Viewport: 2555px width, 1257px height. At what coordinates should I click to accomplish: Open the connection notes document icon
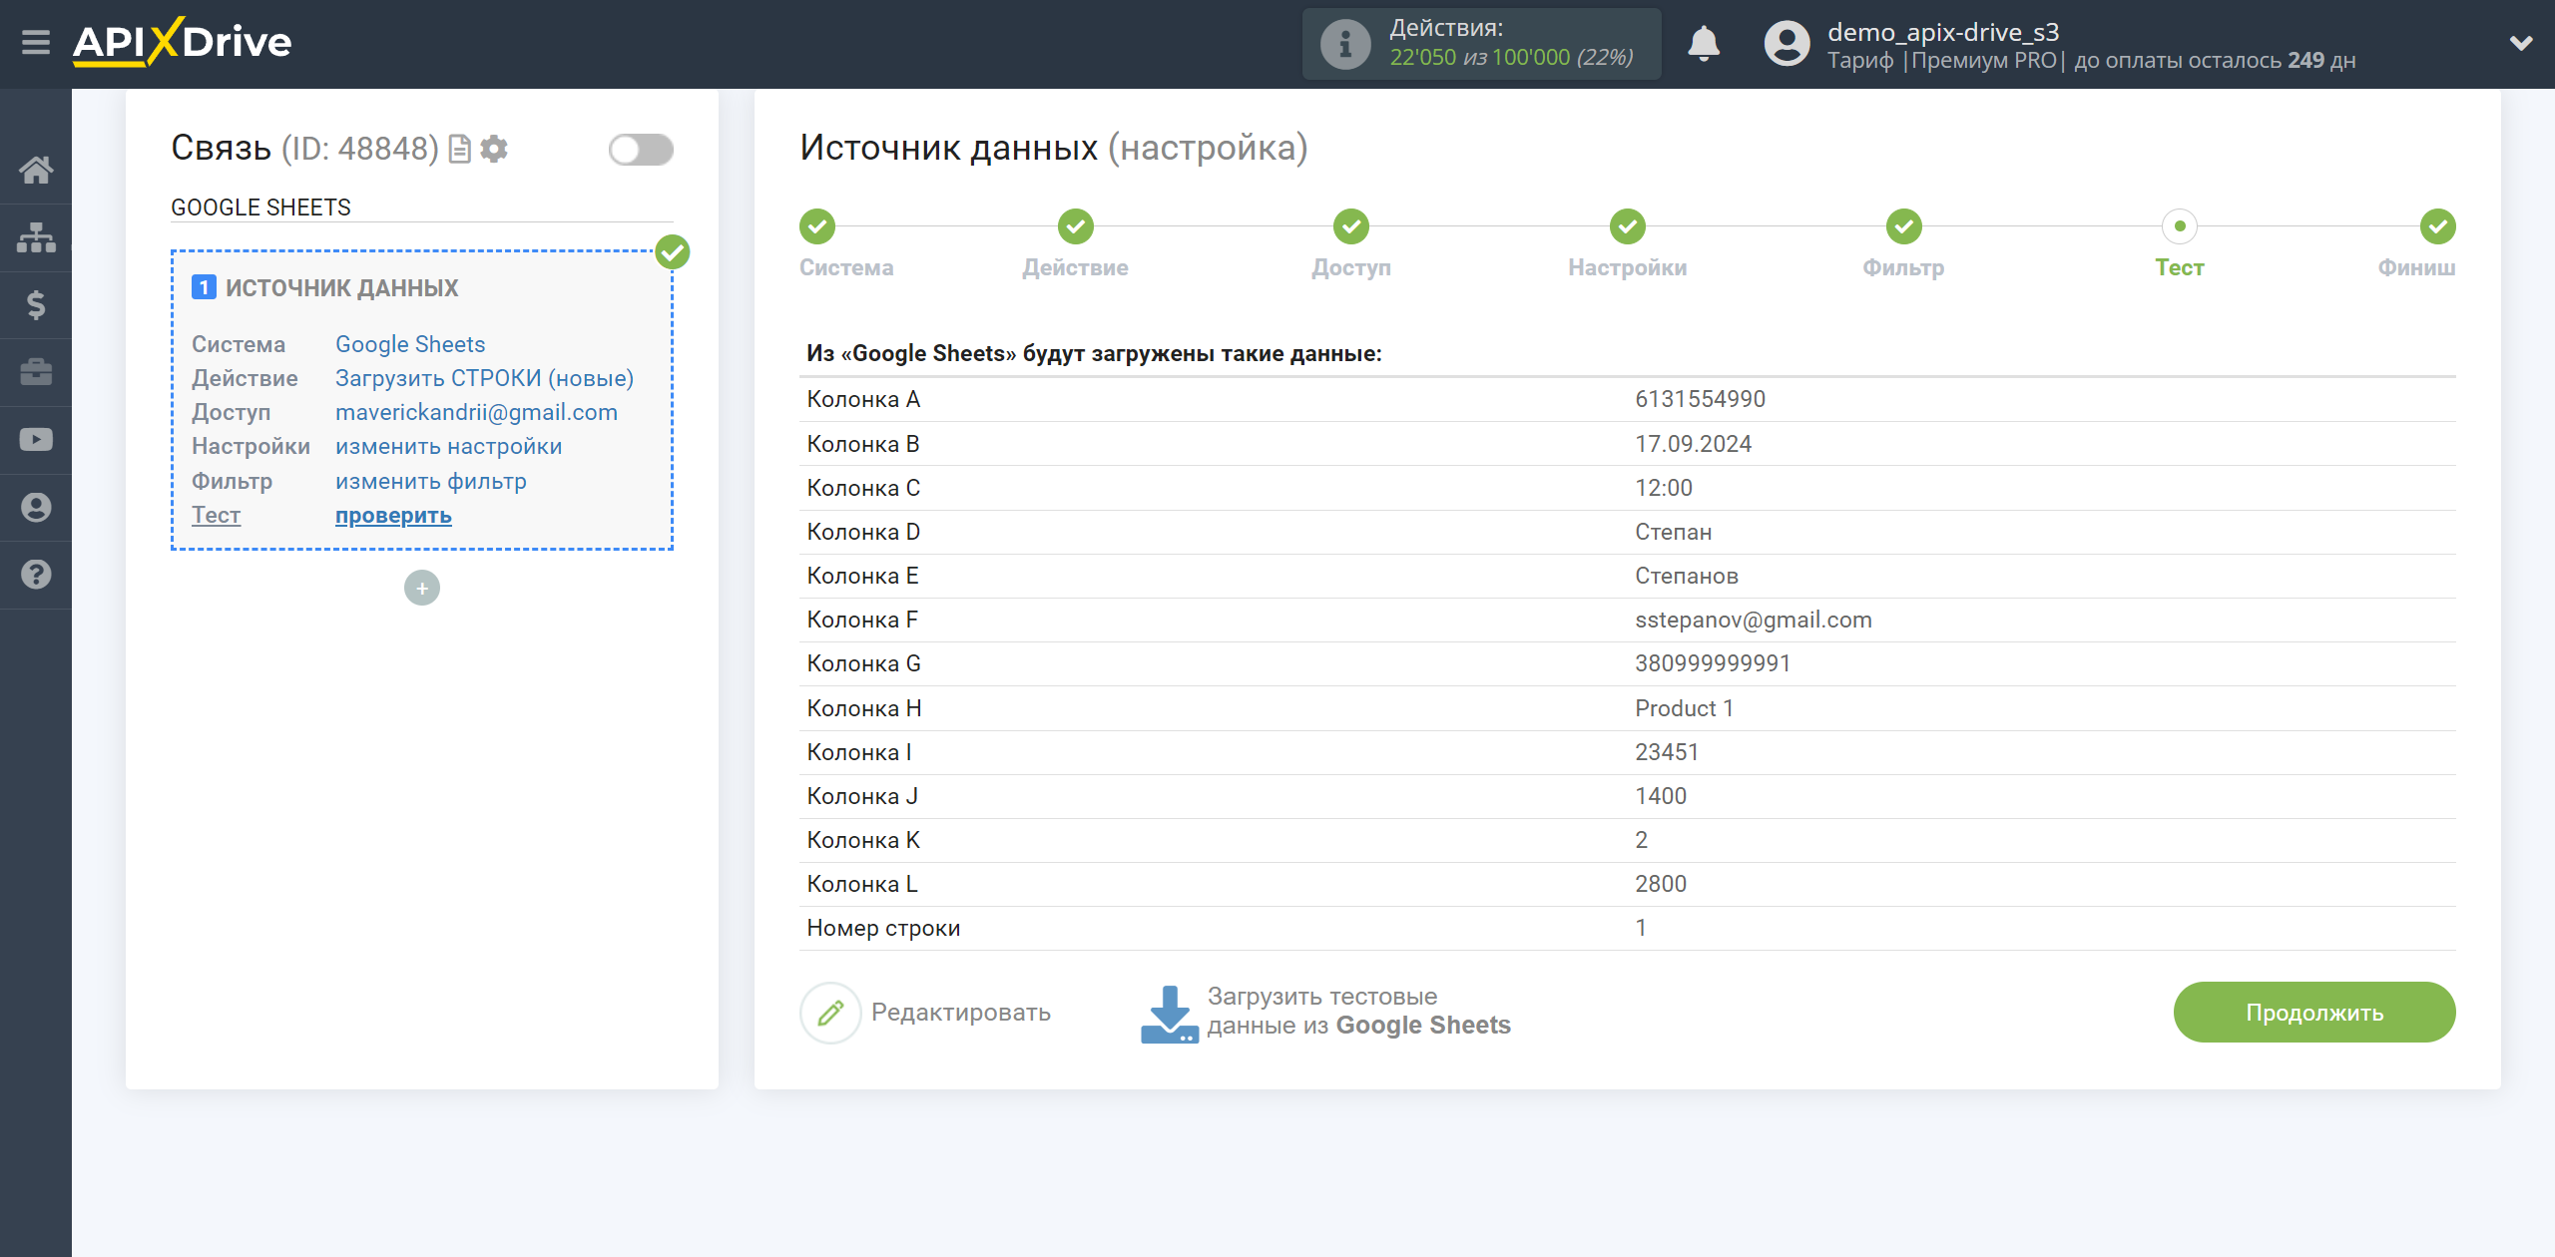click(x=459, y=149)
